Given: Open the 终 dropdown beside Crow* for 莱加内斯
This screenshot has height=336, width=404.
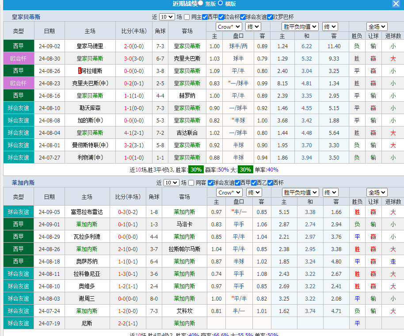Looking at the screenshot, I should (253, 192).
